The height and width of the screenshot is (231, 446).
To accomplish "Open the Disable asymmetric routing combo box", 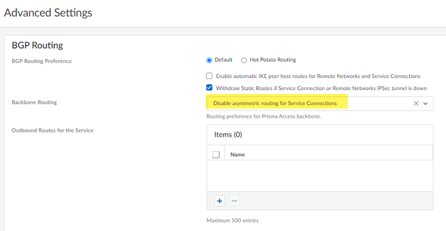I will point(310,103).
